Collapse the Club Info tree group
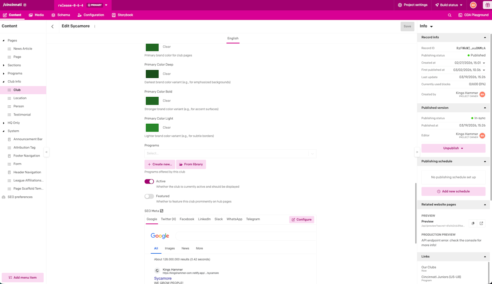 click(4, 82)
